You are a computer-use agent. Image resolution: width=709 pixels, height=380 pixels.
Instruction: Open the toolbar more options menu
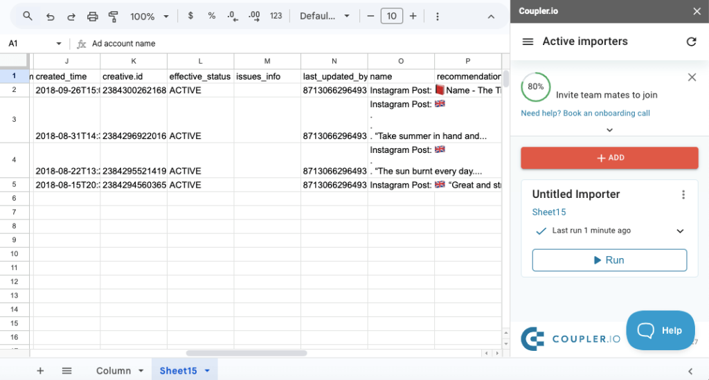(x=438, y=17)
